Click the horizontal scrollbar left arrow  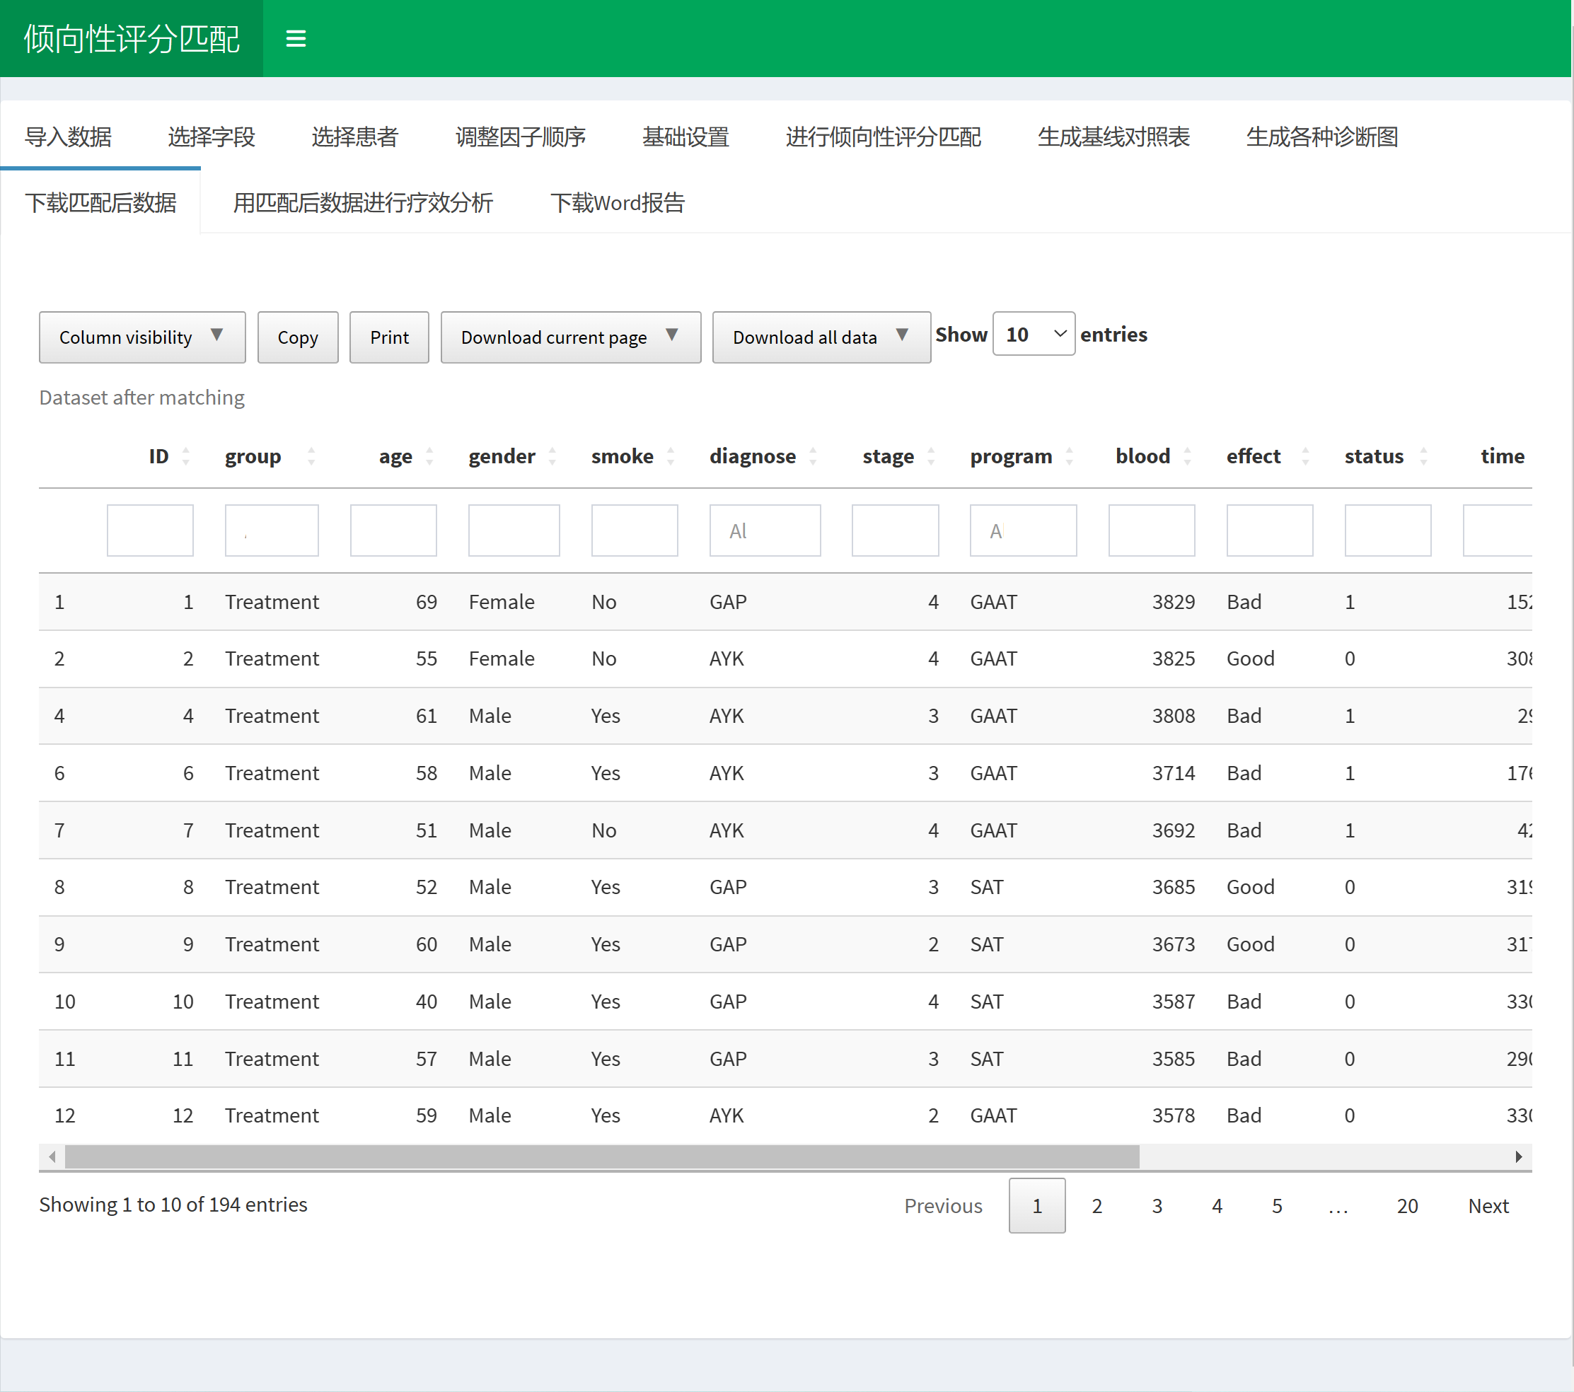[52, 1156]
